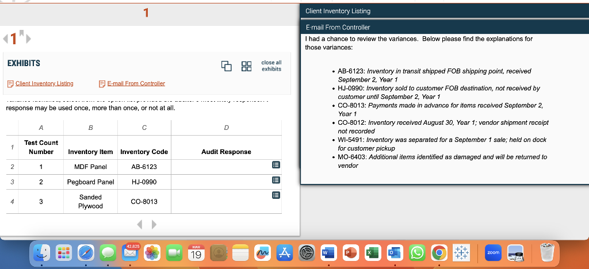589x269 pixels.
Task: Flag question 1 with the bookmark icon
Action: coord(22,33)
